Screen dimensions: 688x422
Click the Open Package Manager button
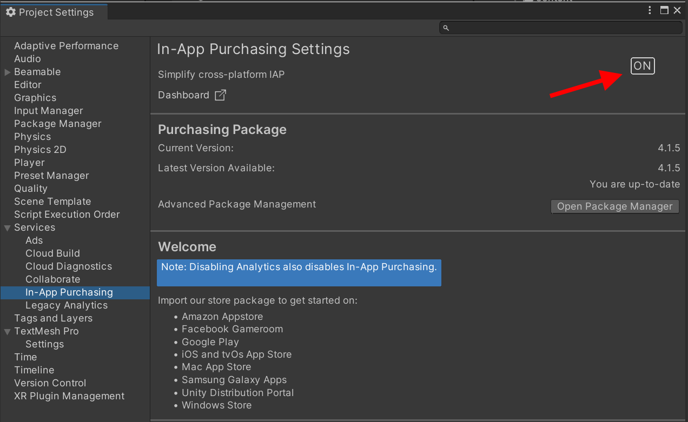click(614, 206)
